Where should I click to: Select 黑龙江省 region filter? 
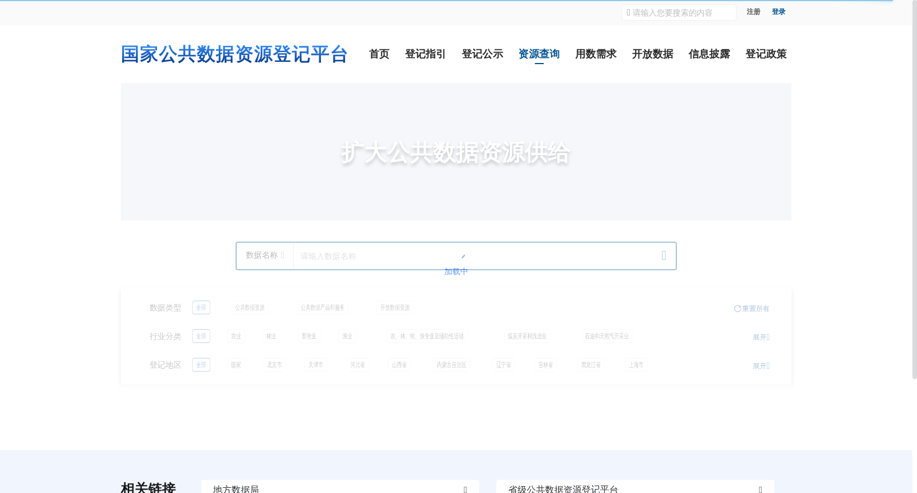coord(591,365)
